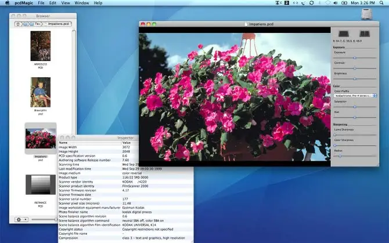This screenshot has width=389, height=243.
Task: Click the document icon in Impatiens.pcd title bar
Action: (x=246, y=24)
